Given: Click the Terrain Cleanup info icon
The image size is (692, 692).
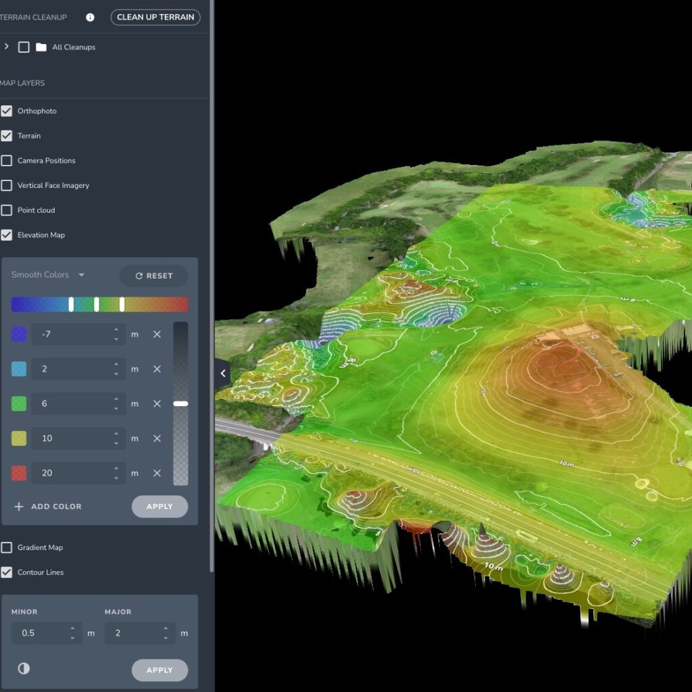Looking at the screenshot, I should 91,18.
